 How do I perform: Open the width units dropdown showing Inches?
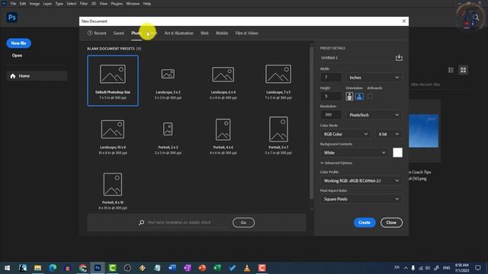click(374, 78)
